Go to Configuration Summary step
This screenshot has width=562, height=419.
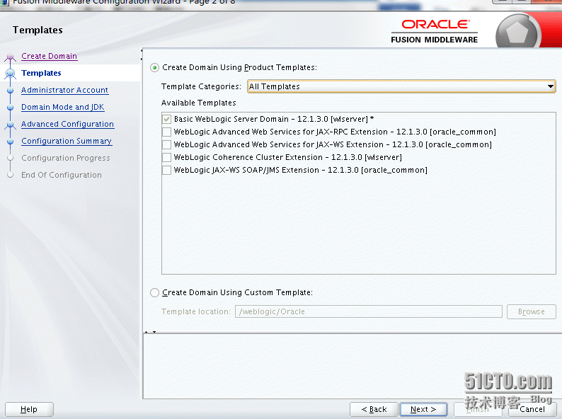(x=67, y=141)
